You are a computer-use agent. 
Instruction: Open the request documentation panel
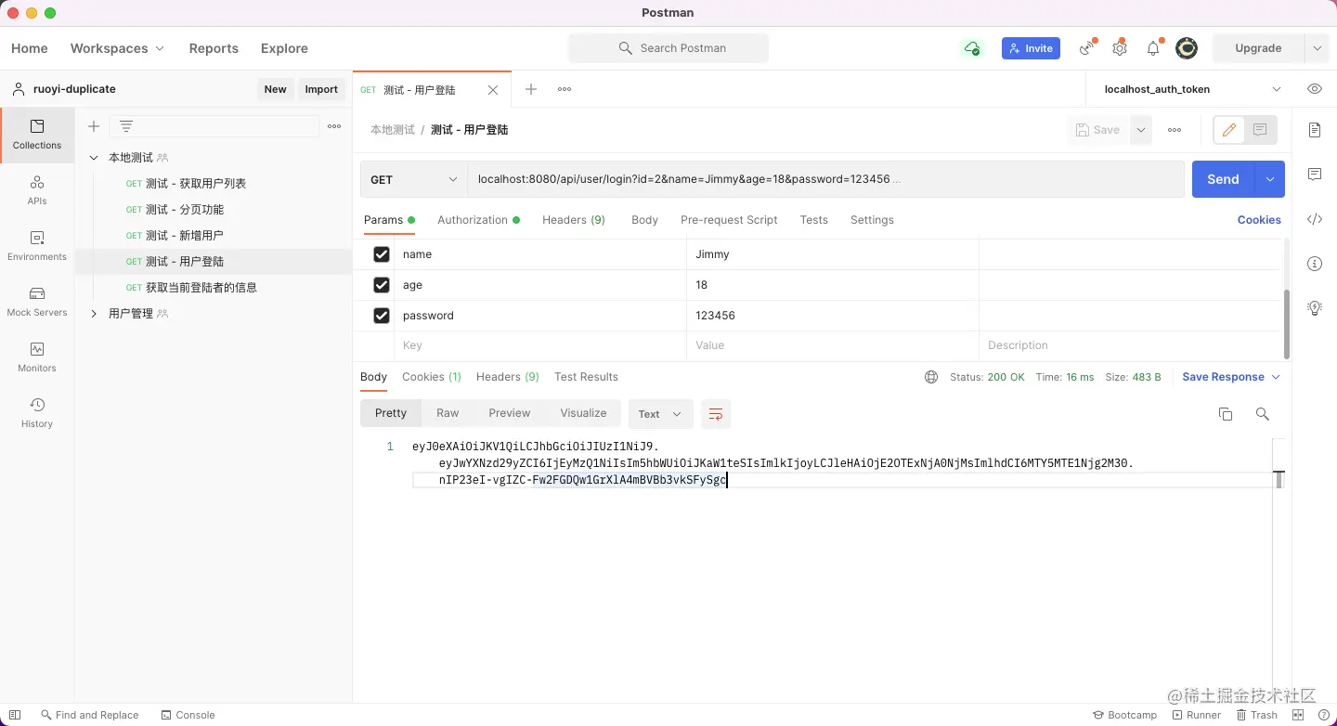1315,130
